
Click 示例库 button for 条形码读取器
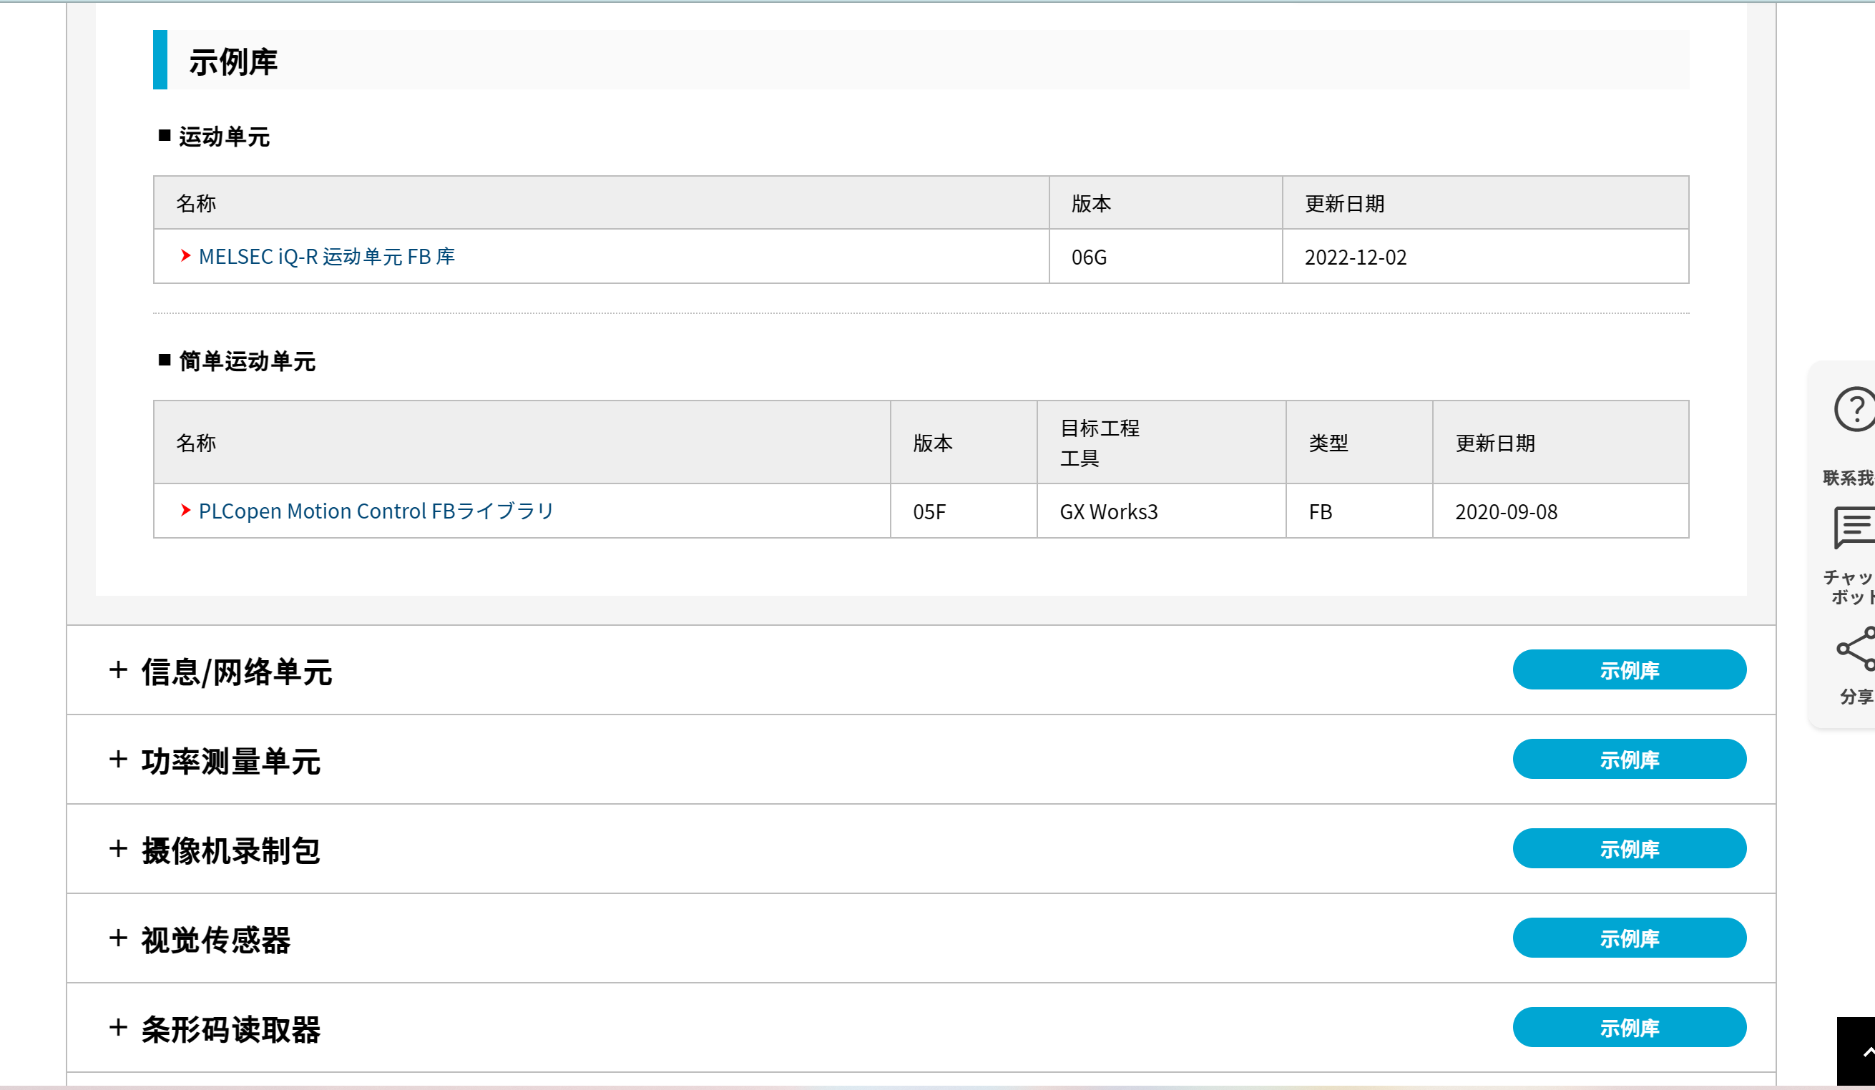click(x=1629, y=1027)
